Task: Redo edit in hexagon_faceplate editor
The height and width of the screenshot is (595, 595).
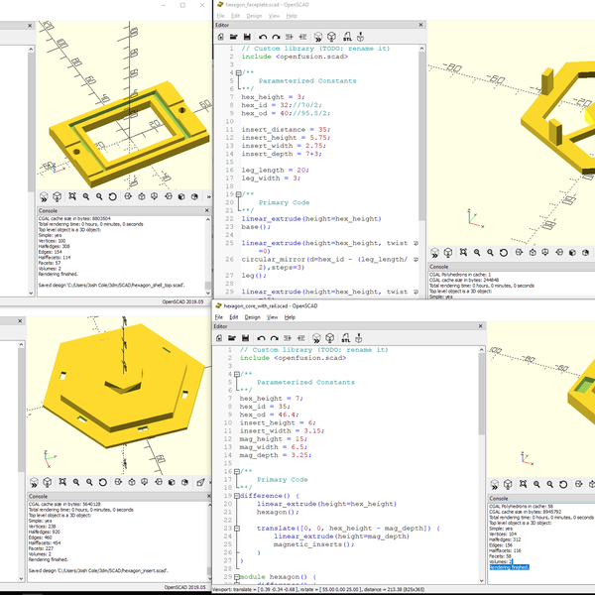Action: click(x=276, y=37)
